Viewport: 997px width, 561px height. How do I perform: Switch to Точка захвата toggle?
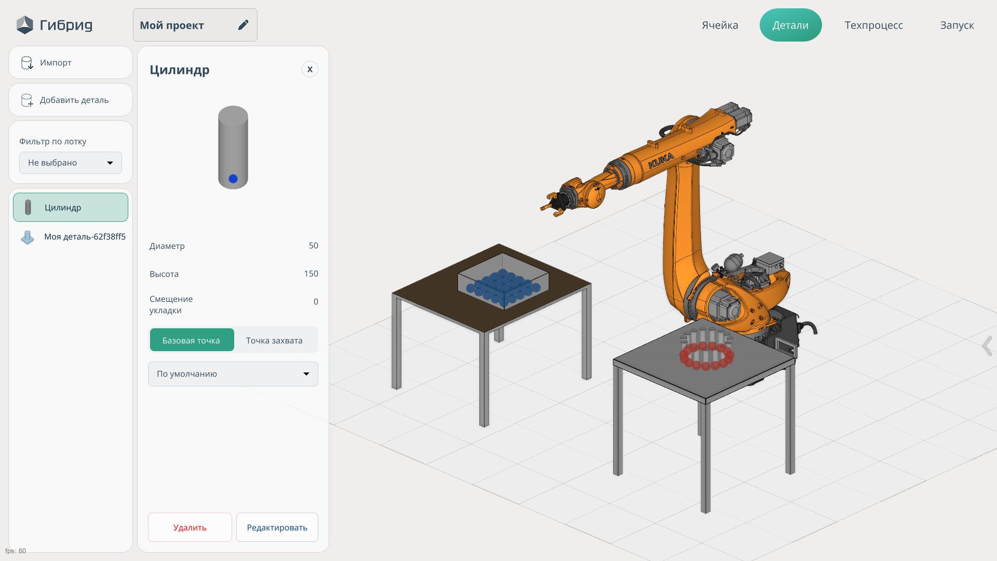point(274,340)
